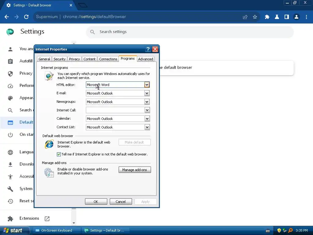313x235 pixels.
Task: Open the three-dot browser menu
Action: pyautogui.click(x=306, y=17)
